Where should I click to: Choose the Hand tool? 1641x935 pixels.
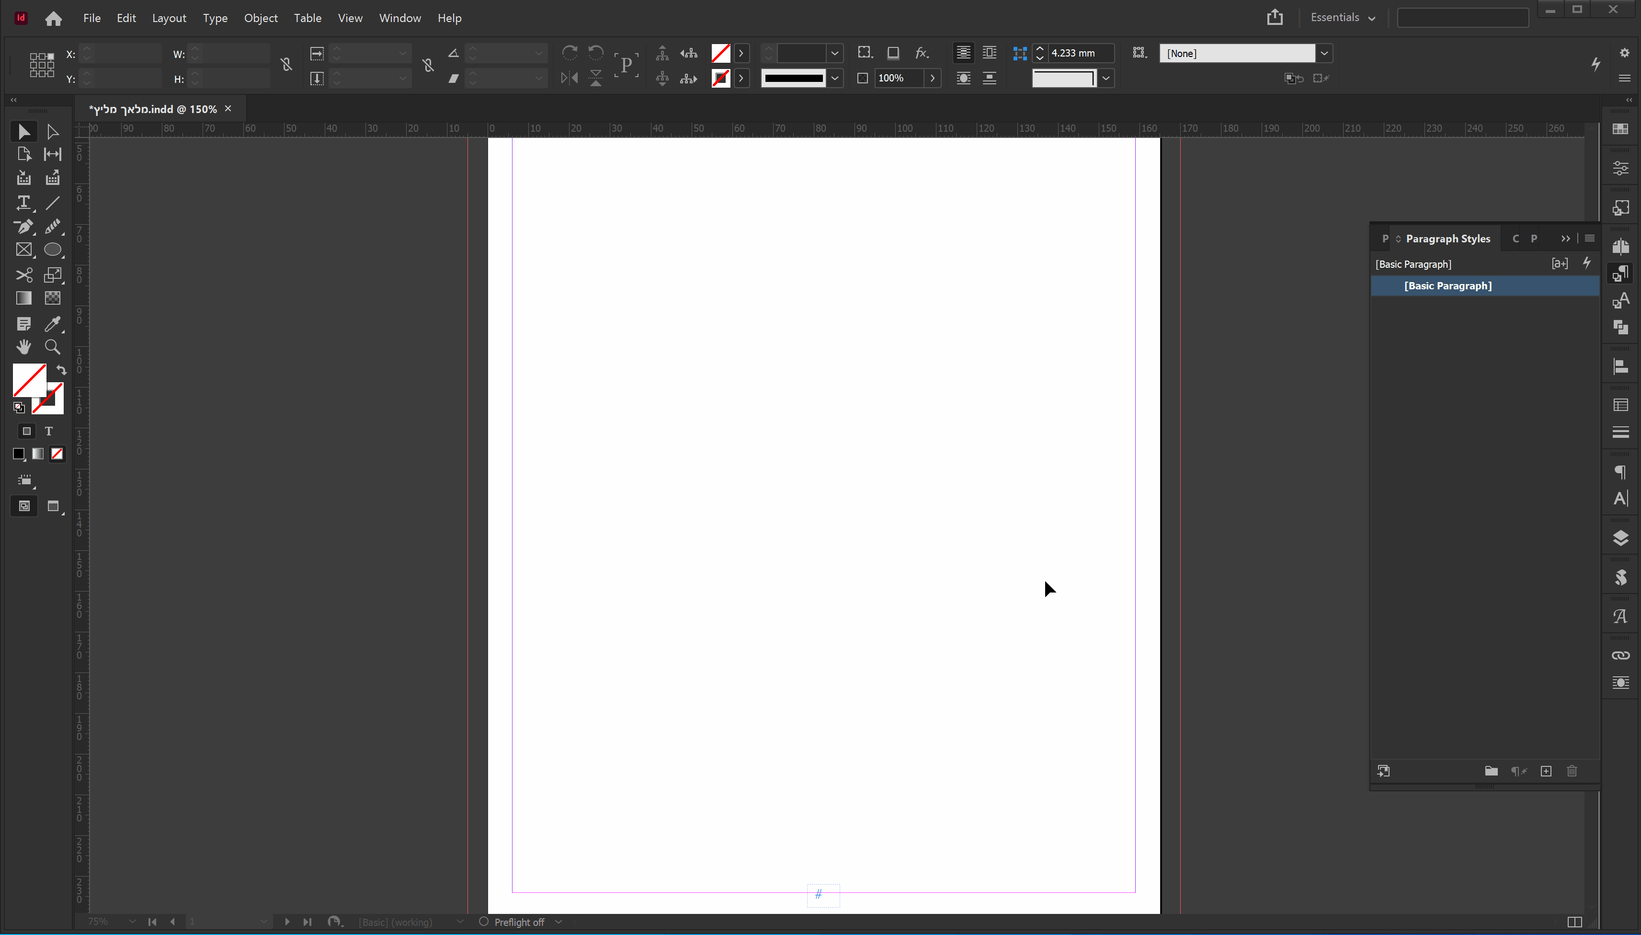tap(24, 347)
